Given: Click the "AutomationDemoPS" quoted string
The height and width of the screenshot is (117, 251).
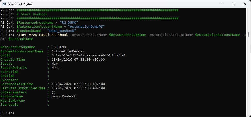Looking at the screenshot, I should click(x=86, y=27).
